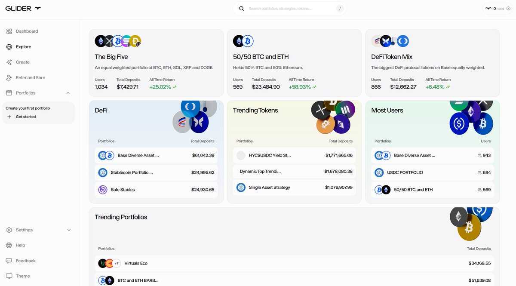The image size is (516, 286).
Task: Click the Explore globe icon
Action: pos(9,47)
